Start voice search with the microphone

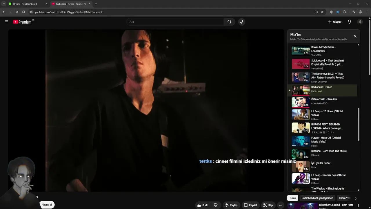click(x=241, y=22)
